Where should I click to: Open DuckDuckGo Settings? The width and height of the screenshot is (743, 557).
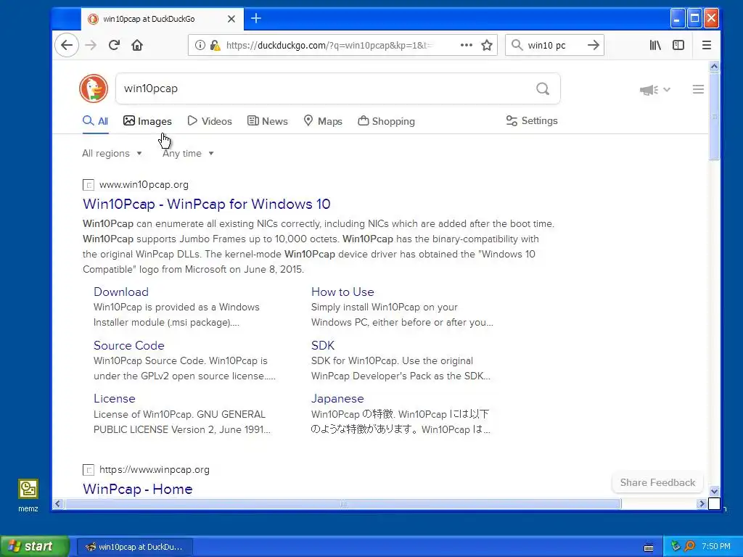coord(532,121)
